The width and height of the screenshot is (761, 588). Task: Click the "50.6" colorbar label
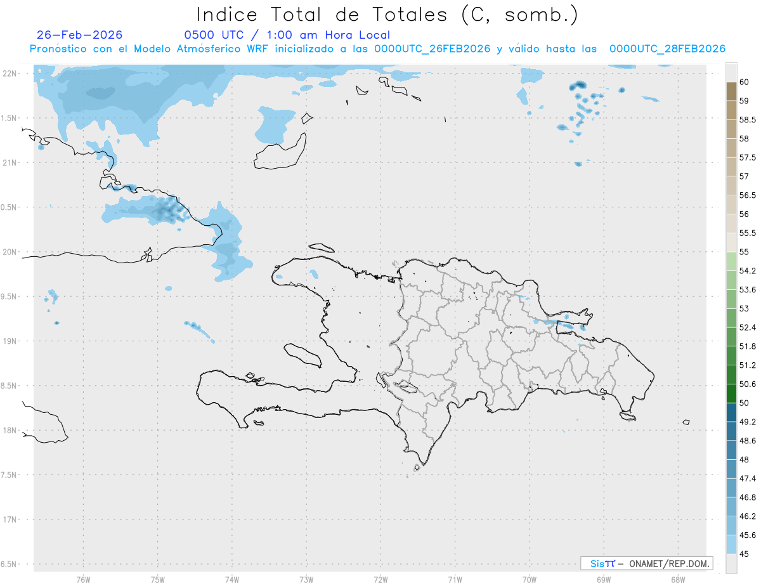tap(748, 384)
